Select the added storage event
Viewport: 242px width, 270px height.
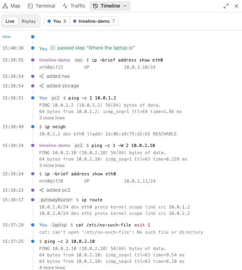tap(63, 86)
